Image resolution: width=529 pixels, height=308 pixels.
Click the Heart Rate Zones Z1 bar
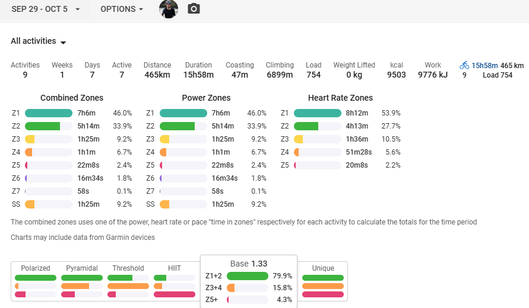click(x=318, y=113)
